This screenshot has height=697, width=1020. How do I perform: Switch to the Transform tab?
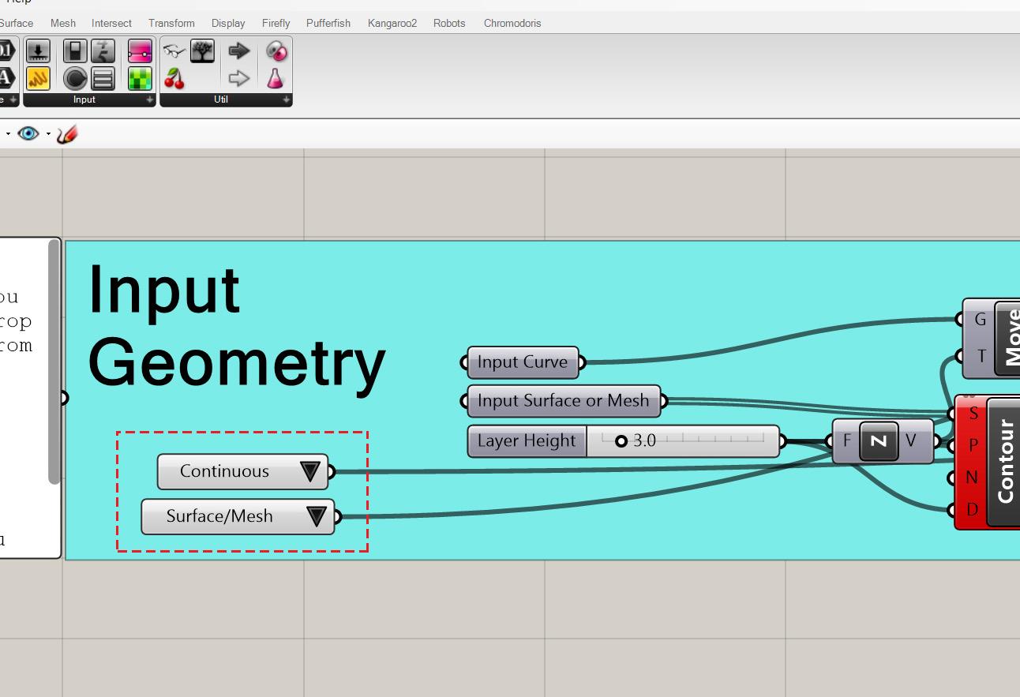tap(171, 23)
